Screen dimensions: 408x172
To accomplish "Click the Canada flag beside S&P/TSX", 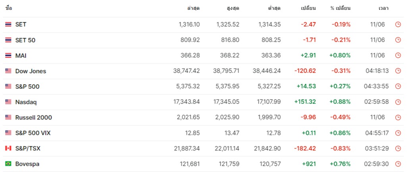I will 8,149.
